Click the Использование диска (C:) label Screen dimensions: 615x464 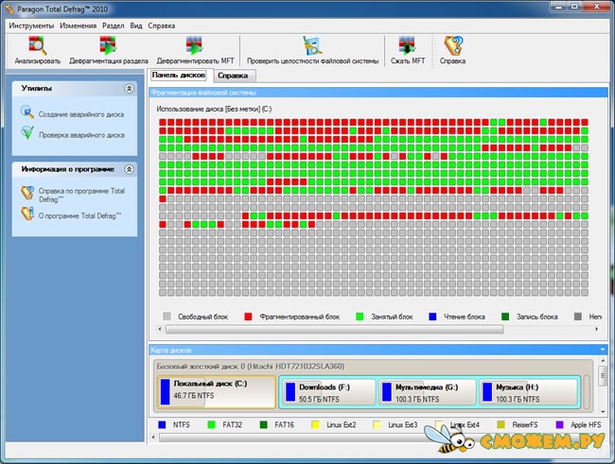tap(214, 109)
